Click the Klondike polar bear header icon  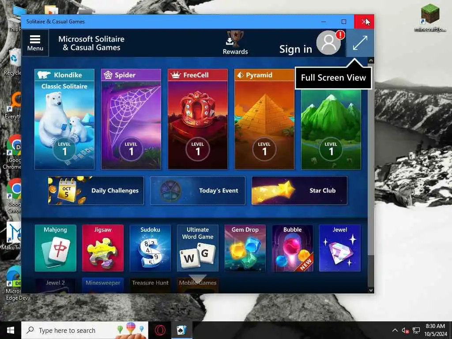pyautogui.click(x=44, y=75)
